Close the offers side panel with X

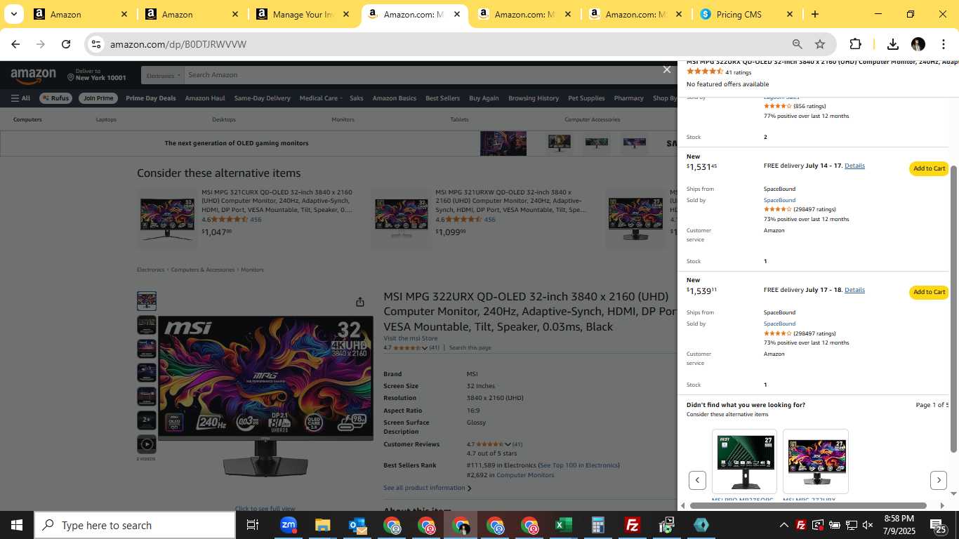667,69
